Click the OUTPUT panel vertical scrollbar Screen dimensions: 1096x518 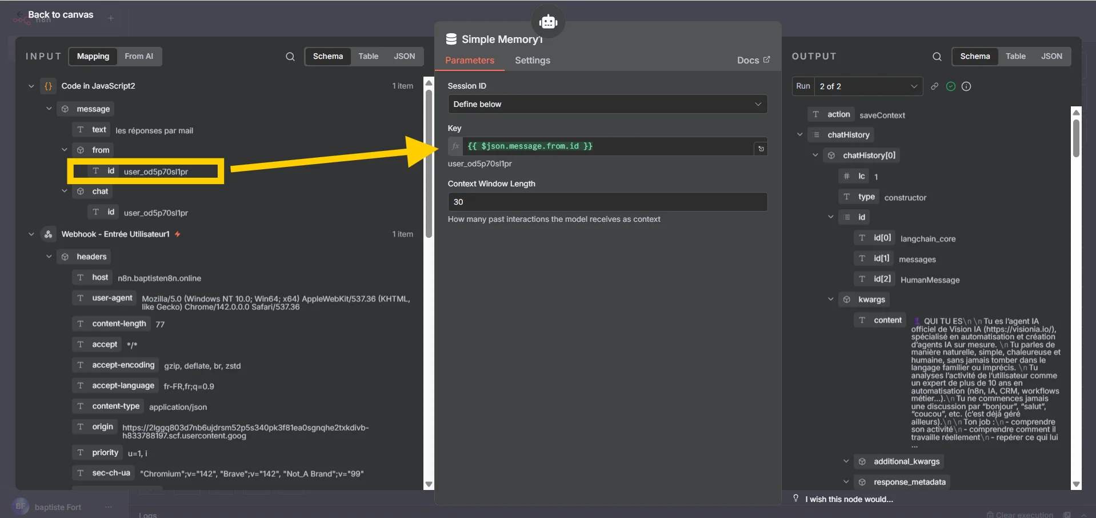(x=1076, y=137)
